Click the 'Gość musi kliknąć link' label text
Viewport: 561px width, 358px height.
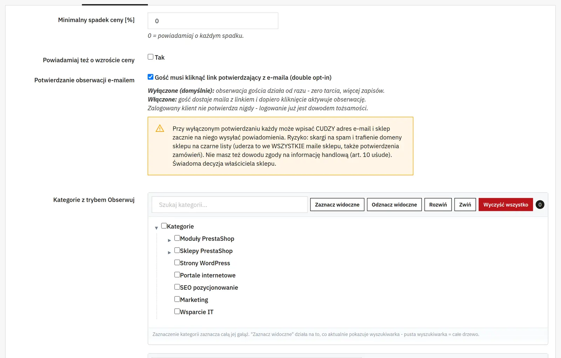[243, 77]
